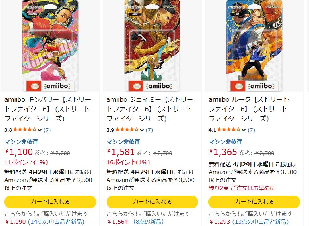The width and height of the screenshot is (309, 226).
Task: Open the Jamie amiibo product image
Action: coord(152,46)
